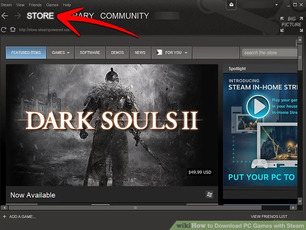The image size is (306, 230).
Task: Click the horizontal scrollbar left arrow
Action: [4, 208]
